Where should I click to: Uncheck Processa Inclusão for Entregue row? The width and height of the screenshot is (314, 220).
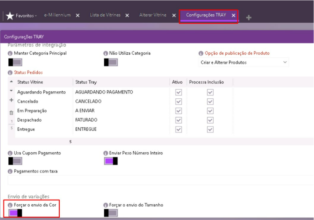pyautogui.click(x=210, y=129)
